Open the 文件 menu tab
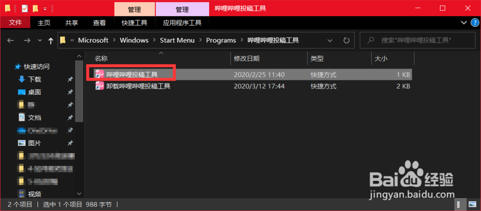Viewport: 481px width, 211px height. [15, 23]
